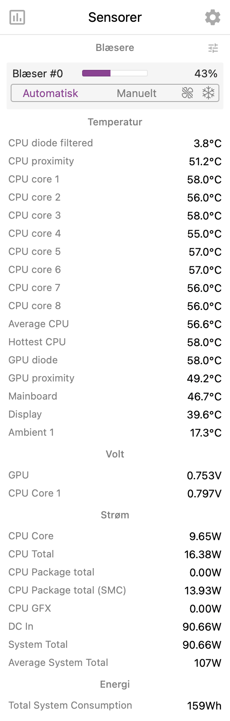Select the Hottest CPU sensor row

tap(115, 342)
